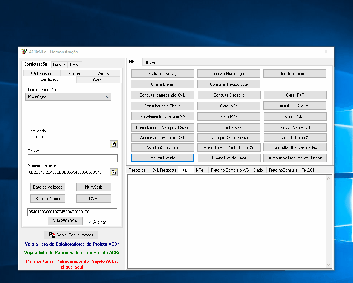Focus the Caminho certificate path field
Image resolution: width=353 pixels, height=283 pixels.
click(x=68, y=143)
